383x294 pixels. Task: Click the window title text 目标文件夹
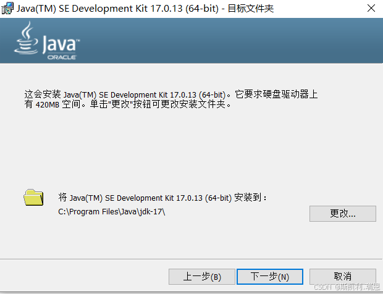251,9
